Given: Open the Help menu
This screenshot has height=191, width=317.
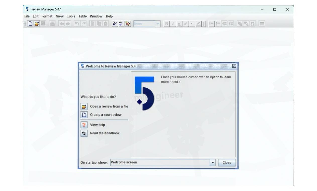Looking at the screenshot, I should pyautogui.click(x=109, y=16).
